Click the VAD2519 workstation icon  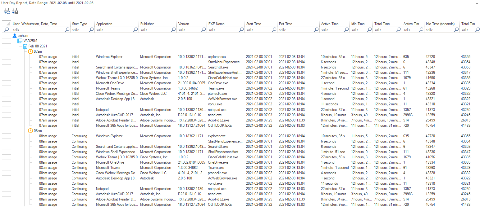(x=20, y=41)
